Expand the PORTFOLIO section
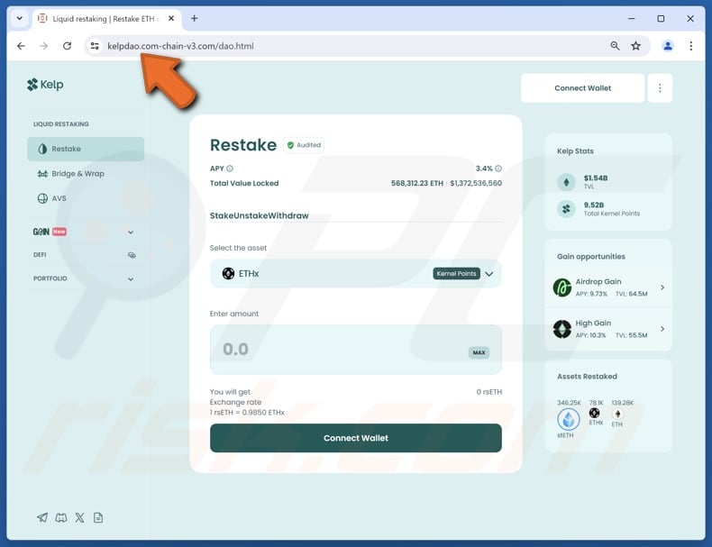Image resolution: width=712 pixels, height=547 pixels. click(131, 279)
